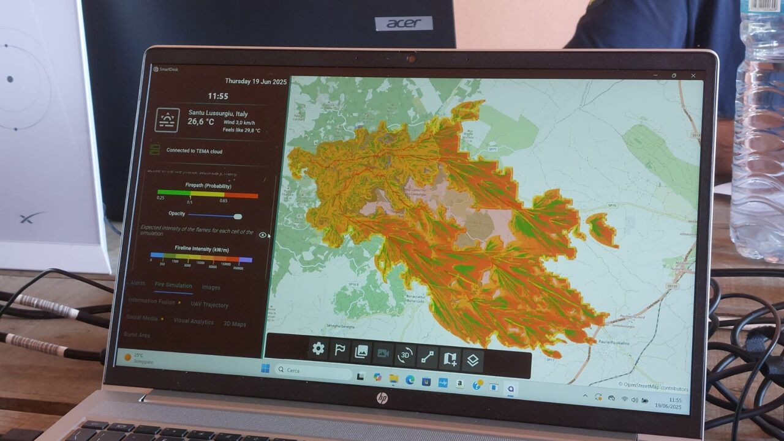
Task: Open the UAV Trajectory tab
Action: [209, 305]
